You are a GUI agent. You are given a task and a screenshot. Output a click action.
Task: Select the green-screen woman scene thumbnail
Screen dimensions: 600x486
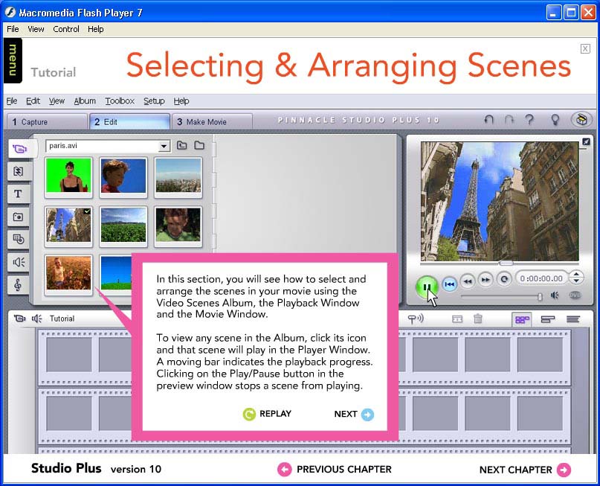pos(68,176)
